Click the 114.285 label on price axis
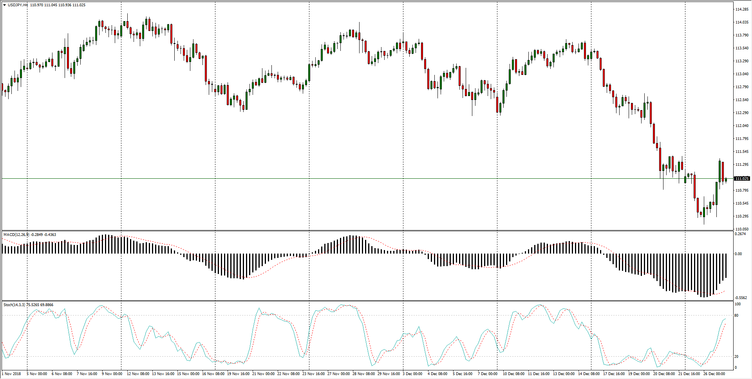This screenshot has height=379, width=752. (742, 9)
